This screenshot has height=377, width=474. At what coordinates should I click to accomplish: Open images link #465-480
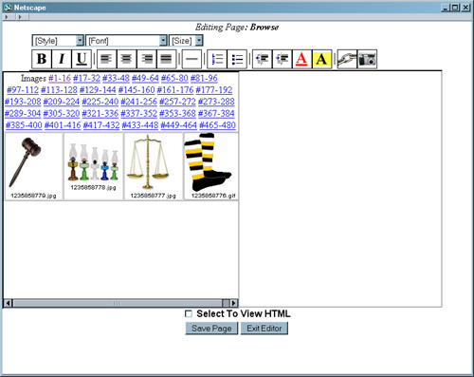pyautogui.click(x=217, y=125)
